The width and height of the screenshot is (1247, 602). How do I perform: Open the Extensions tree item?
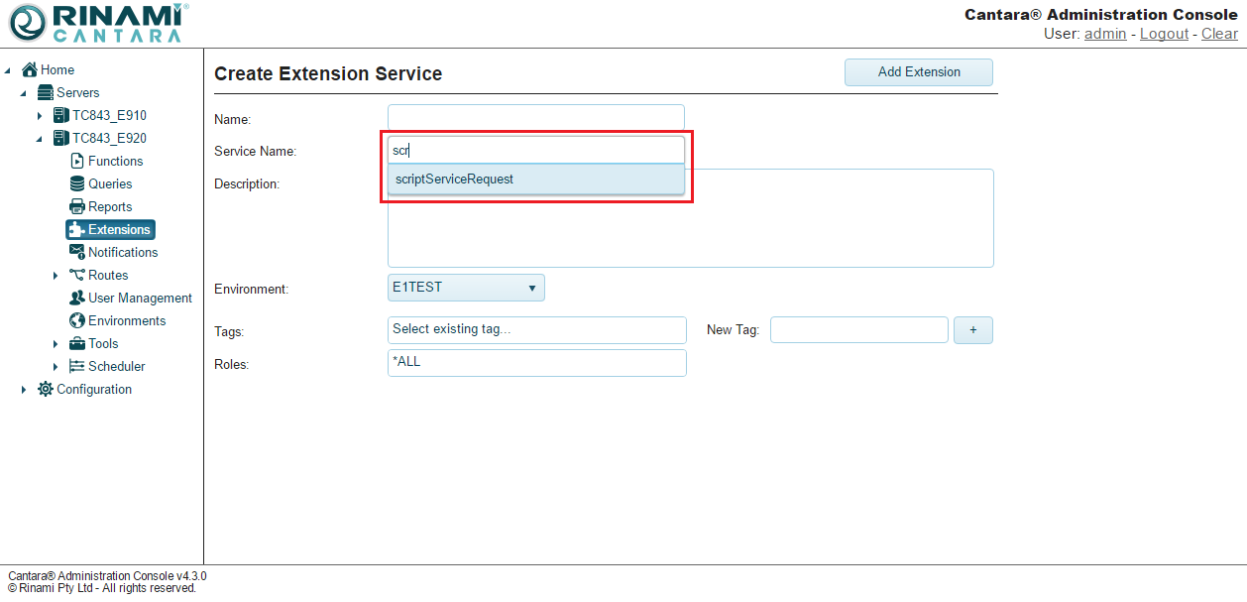pos(119,229)
